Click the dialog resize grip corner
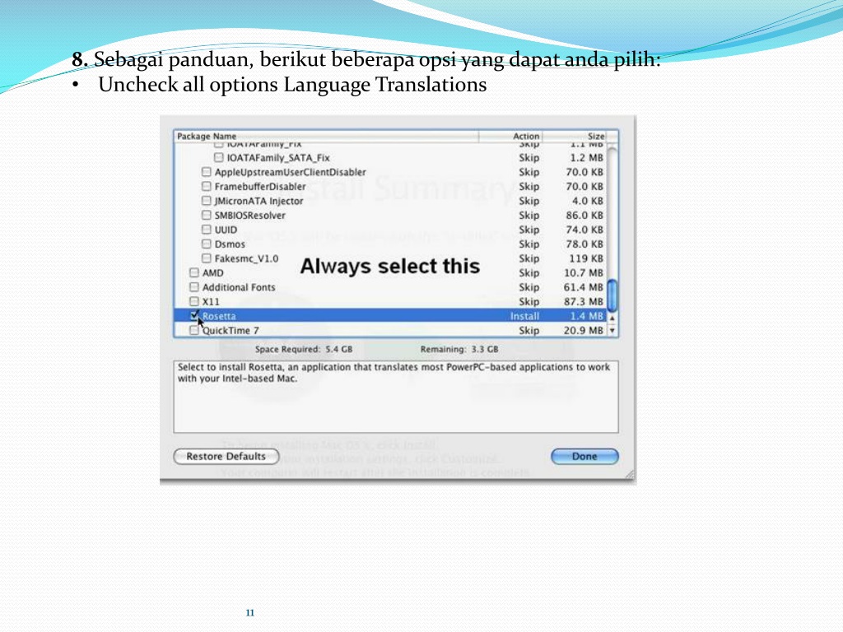The height and width of the screenshot is (632, 843). [630, 475]
